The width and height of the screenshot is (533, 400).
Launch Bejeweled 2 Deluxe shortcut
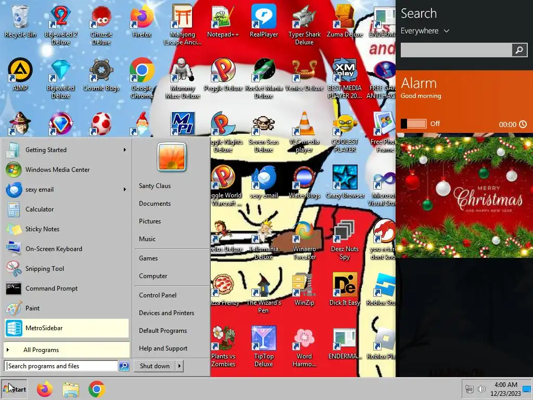[60, 25]
